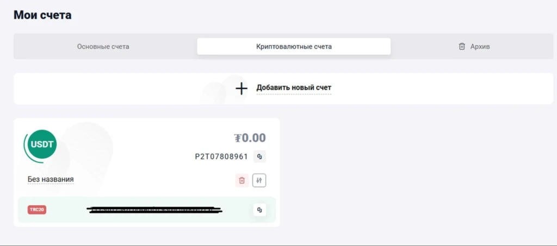Click the red TRC20 network badge
The image size is (557, 246).
pyautogui.click(x=37, y=210)
